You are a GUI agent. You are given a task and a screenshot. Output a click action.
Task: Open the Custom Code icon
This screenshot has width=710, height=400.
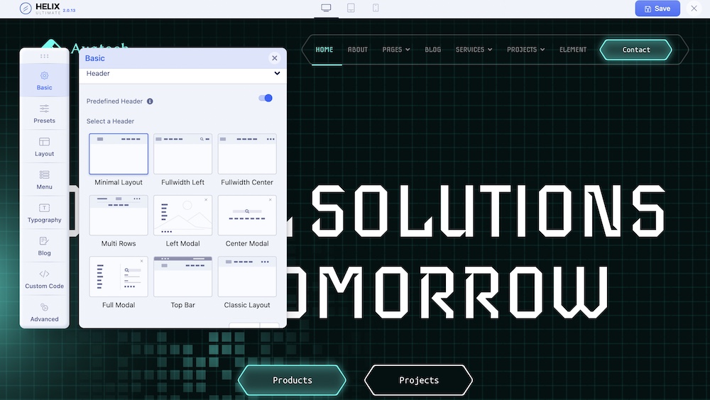click(44, 274)
